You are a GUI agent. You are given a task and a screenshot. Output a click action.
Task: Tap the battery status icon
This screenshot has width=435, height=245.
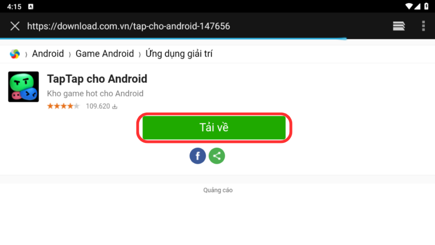(426, 7)
